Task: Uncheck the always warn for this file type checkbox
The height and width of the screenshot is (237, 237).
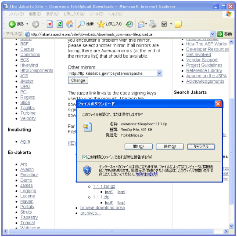Action: [x=85, y=157]
